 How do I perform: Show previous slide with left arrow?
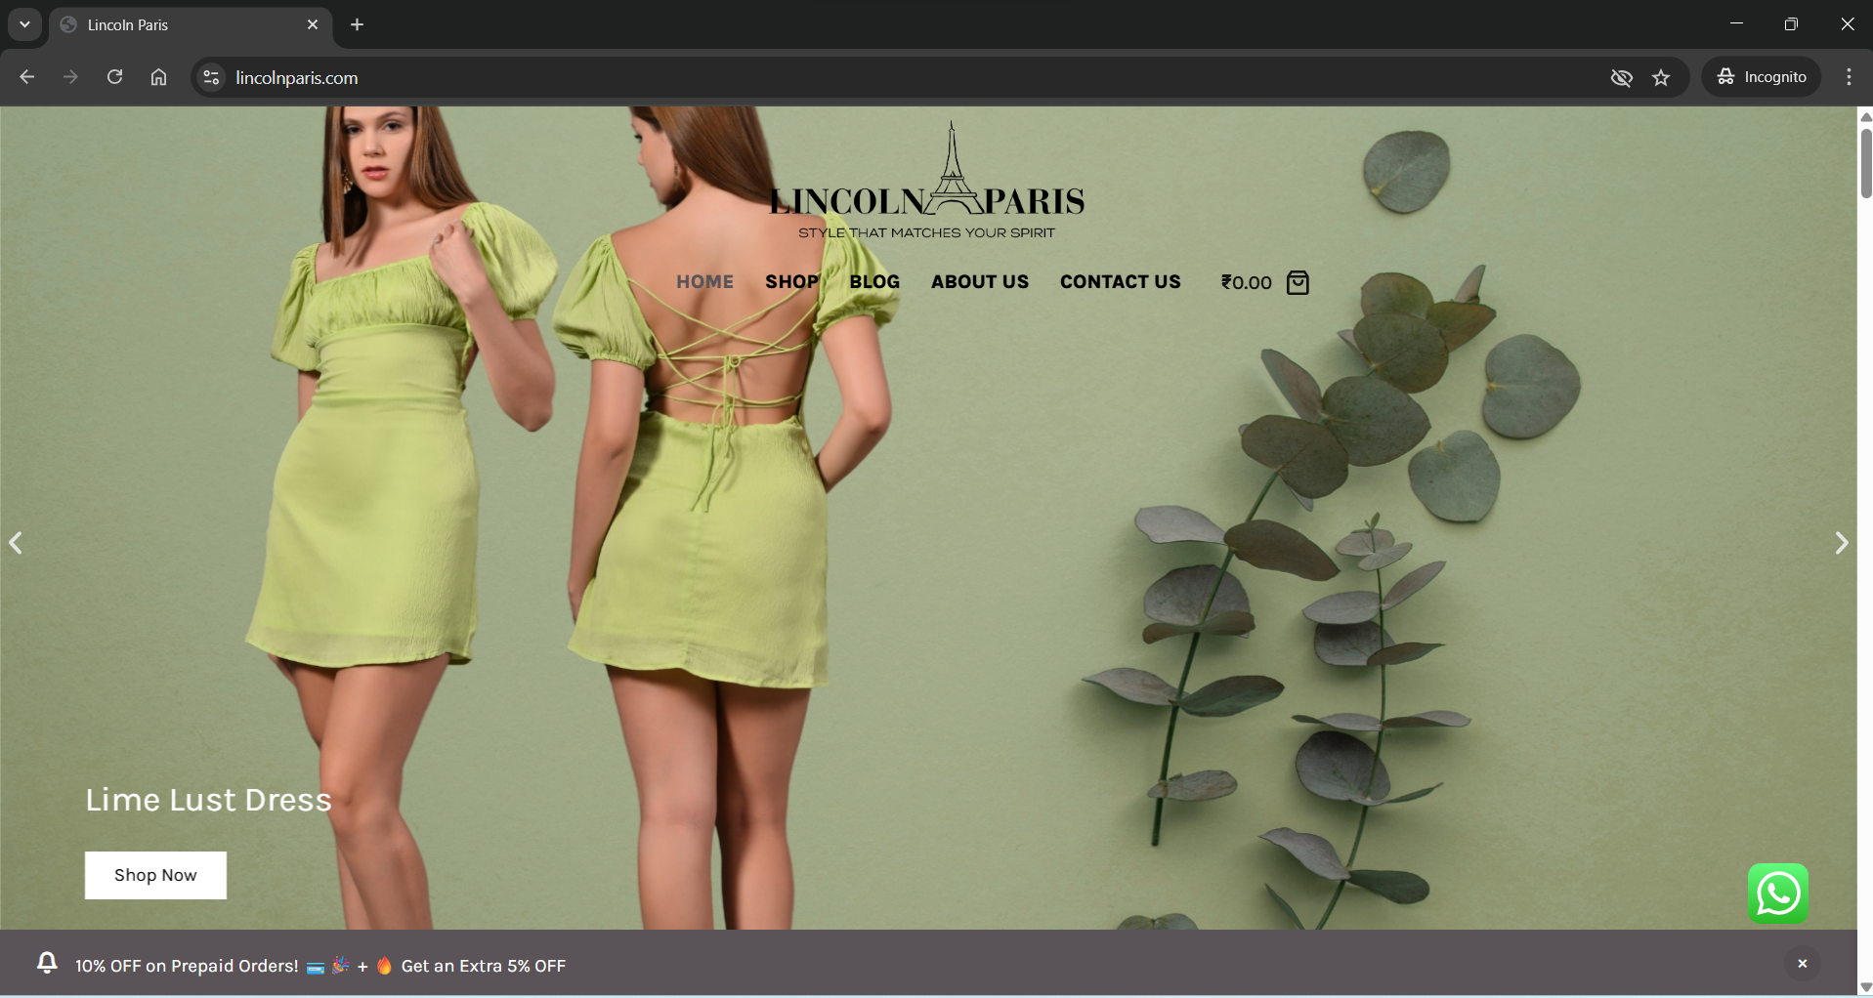[x=16, y=543]
